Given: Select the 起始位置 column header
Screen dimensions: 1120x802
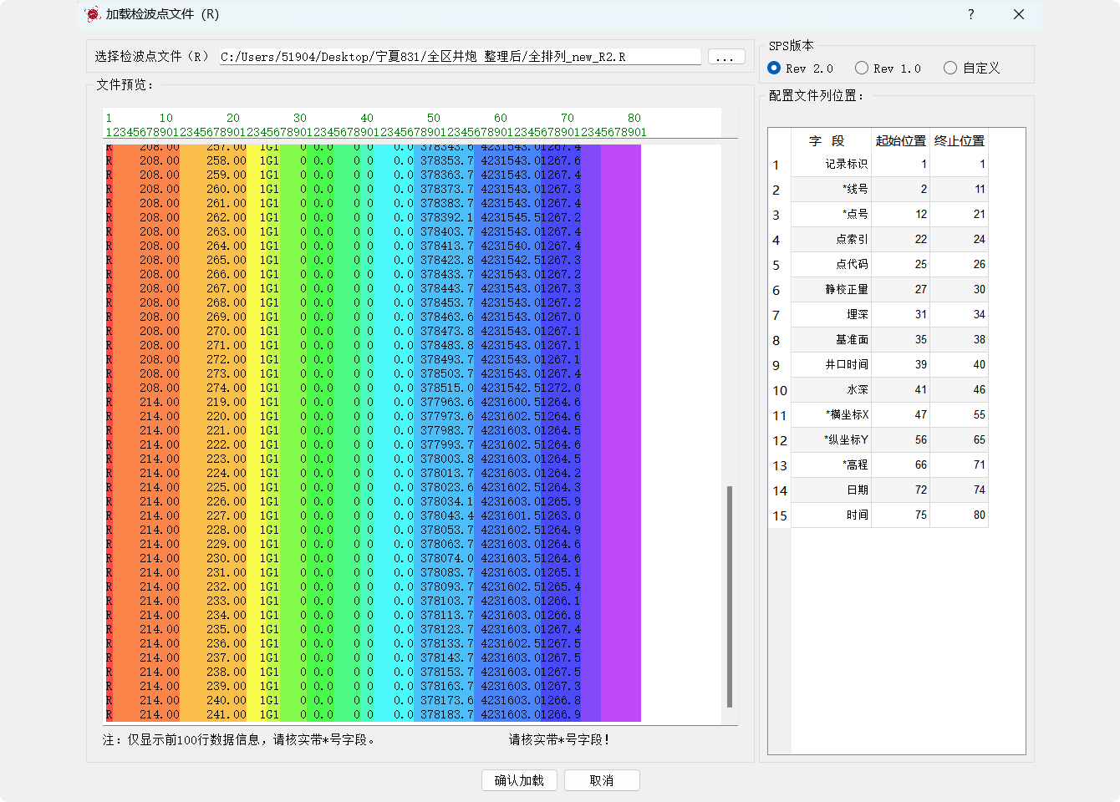Looking at the screenshot, I should (x=900, y=140).
